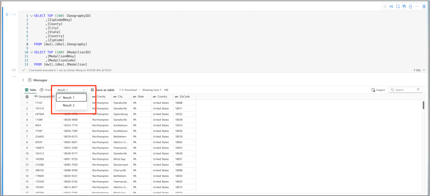Convert cell to Markdown via M↓ icon
The height and width of the screenshot is (196, 430).
pos(392,6)
